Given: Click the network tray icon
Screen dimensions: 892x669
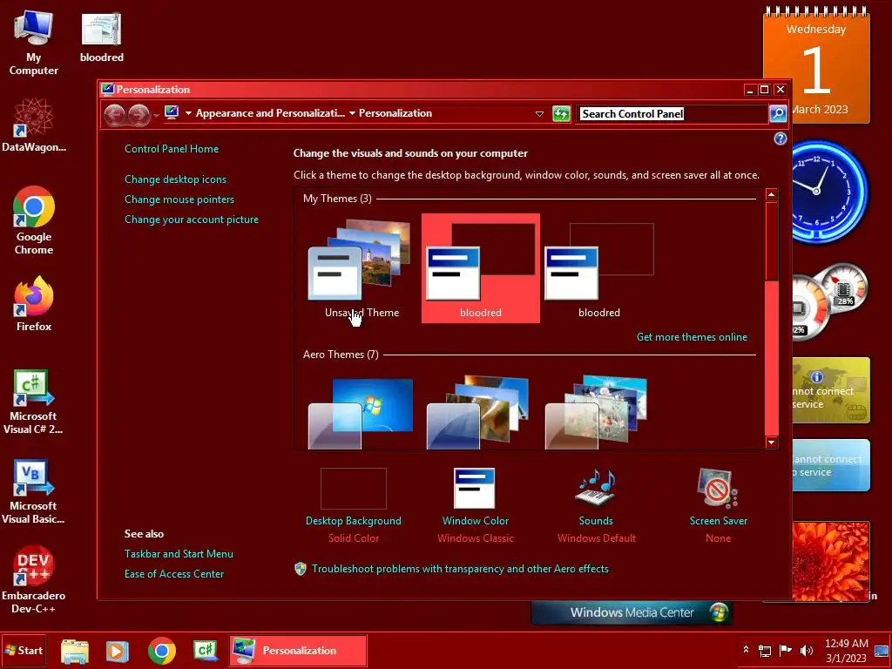Looking at the screenshot, I should [765, 650].
